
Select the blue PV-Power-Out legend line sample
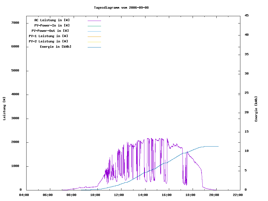94,31
